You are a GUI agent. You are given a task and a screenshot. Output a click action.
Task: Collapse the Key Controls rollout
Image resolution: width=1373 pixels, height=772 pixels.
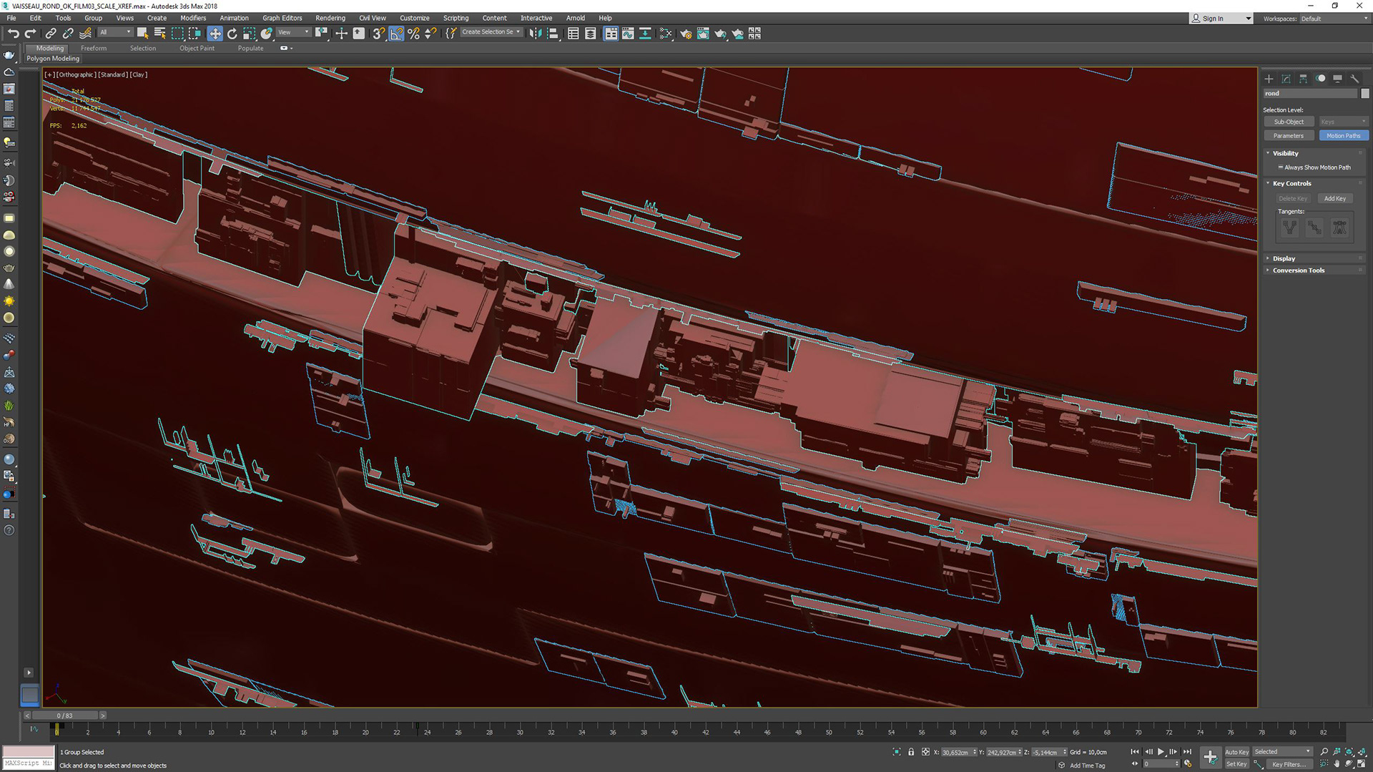click(x=1291, y=184)
